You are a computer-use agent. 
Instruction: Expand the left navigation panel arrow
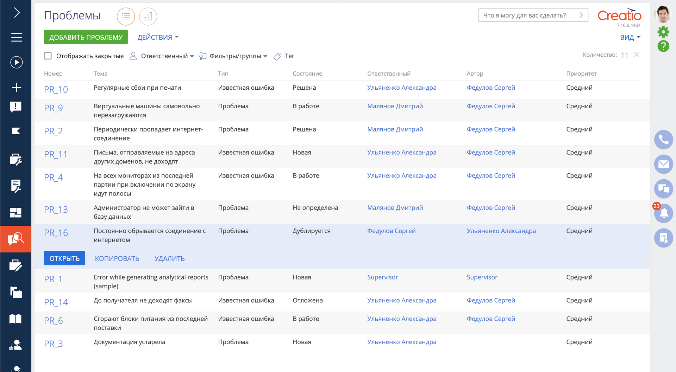click(16, 13)
